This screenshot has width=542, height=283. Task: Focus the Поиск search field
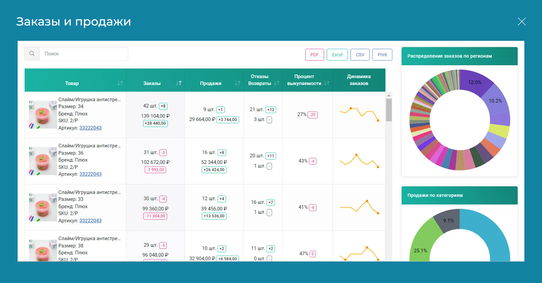[84, 54]
